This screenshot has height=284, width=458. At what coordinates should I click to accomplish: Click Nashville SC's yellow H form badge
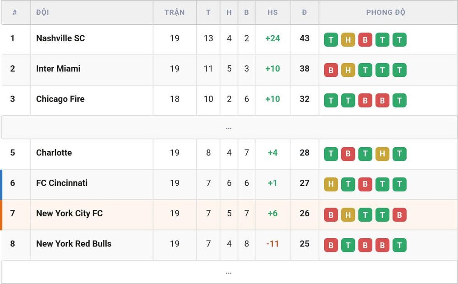coord(348,40)
